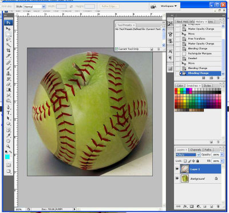This screenshot has height=213, width=229.
Task: Select the Rectangular Marquee history state
Action: coord(200,53)
